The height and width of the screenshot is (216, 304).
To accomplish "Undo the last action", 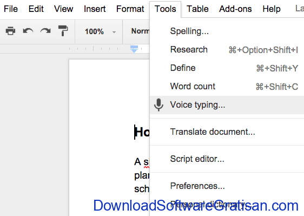I will pos(28,31).
